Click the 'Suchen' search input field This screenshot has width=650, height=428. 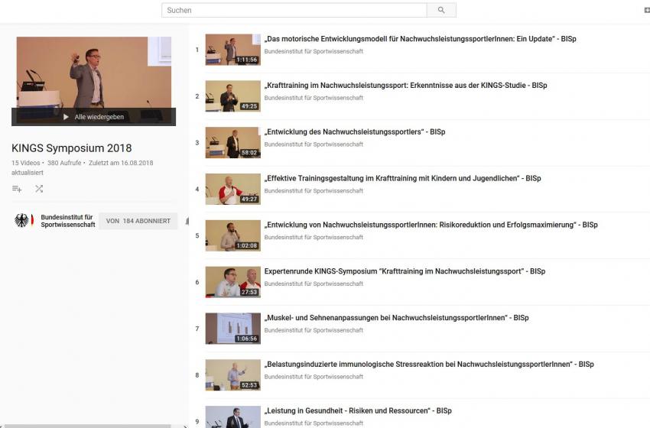(294, 10)
